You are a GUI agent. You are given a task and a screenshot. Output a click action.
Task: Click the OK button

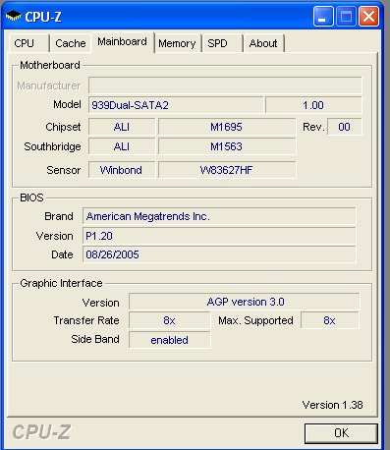click(x=341, y=433)
